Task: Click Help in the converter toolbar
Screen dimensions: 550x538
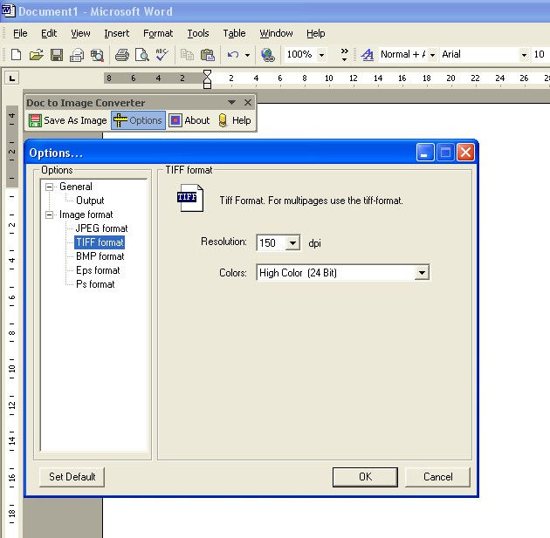Action: 235,120
